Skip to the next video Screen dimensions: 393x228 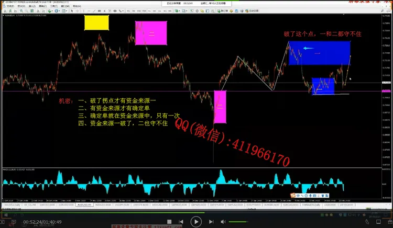click(211, 222)
